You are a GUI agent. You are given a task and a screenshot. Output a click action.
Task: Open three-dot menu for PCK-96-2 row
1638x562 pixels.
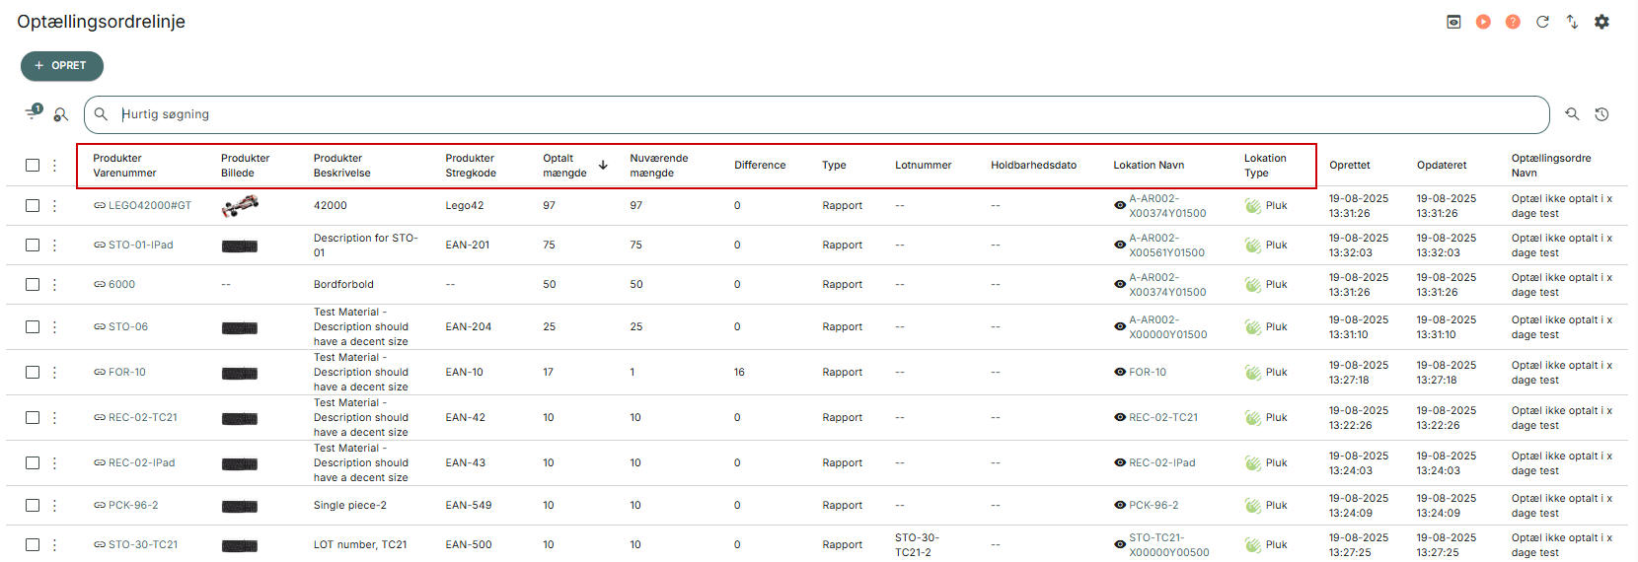coord(54,506)
